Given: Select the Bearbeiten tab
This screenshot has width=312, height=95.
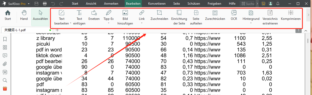Looking at the screenshot, I should [x=133, y=4].
